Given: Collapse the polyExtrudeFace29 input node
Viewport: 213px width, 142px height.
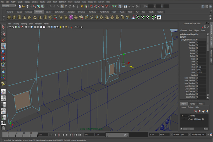Looking at the screenshot, I should pos(189,40).
